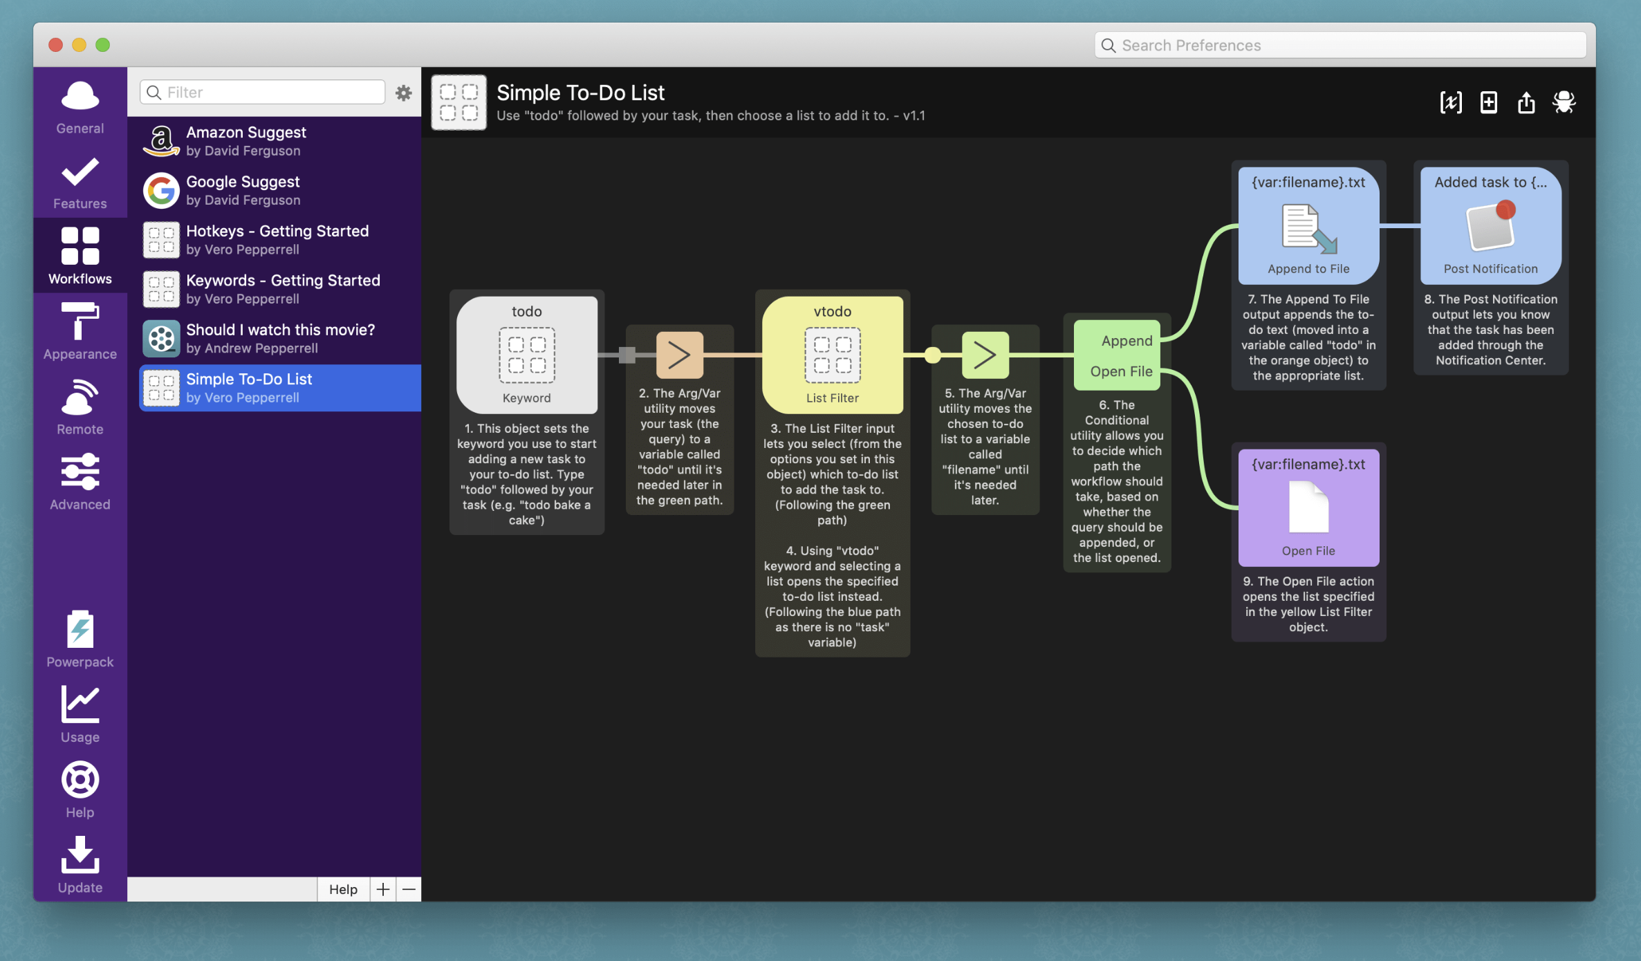This screenshot has height=961, width=1641.
Task: Select the vtodo List Filter object
Action: (x=832, y=355)
